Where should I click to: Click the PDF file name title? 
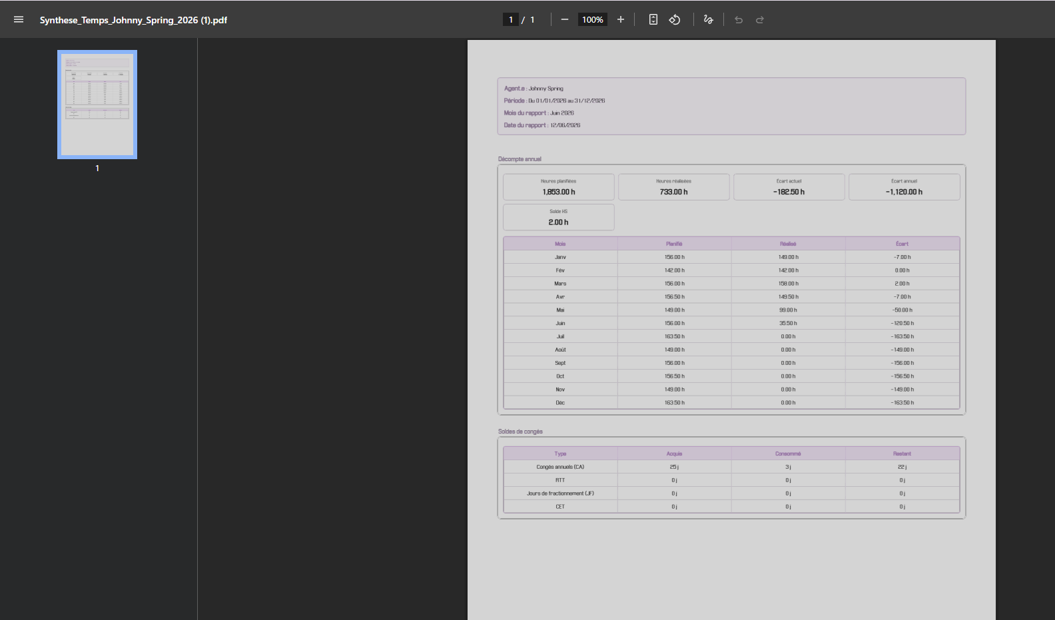point(133,20)
